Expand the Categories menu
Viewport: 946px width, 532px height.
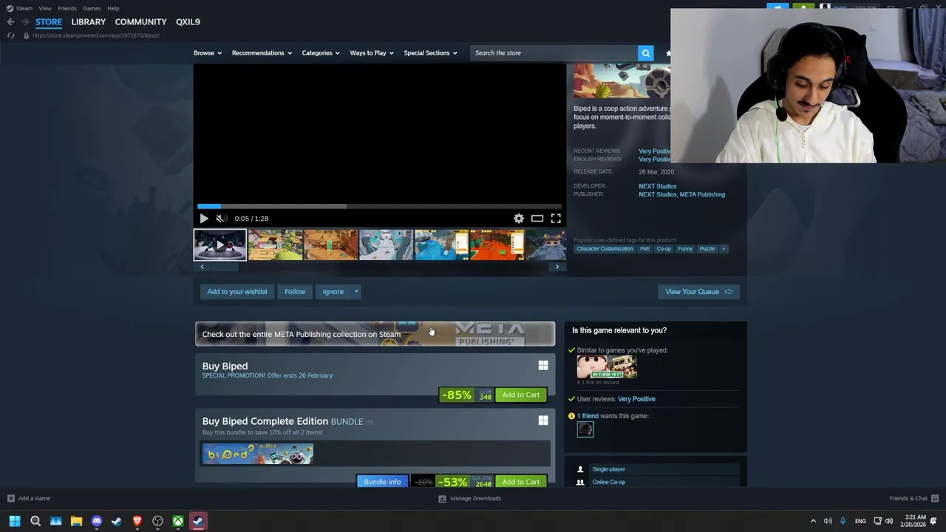(x=321, y=52)
